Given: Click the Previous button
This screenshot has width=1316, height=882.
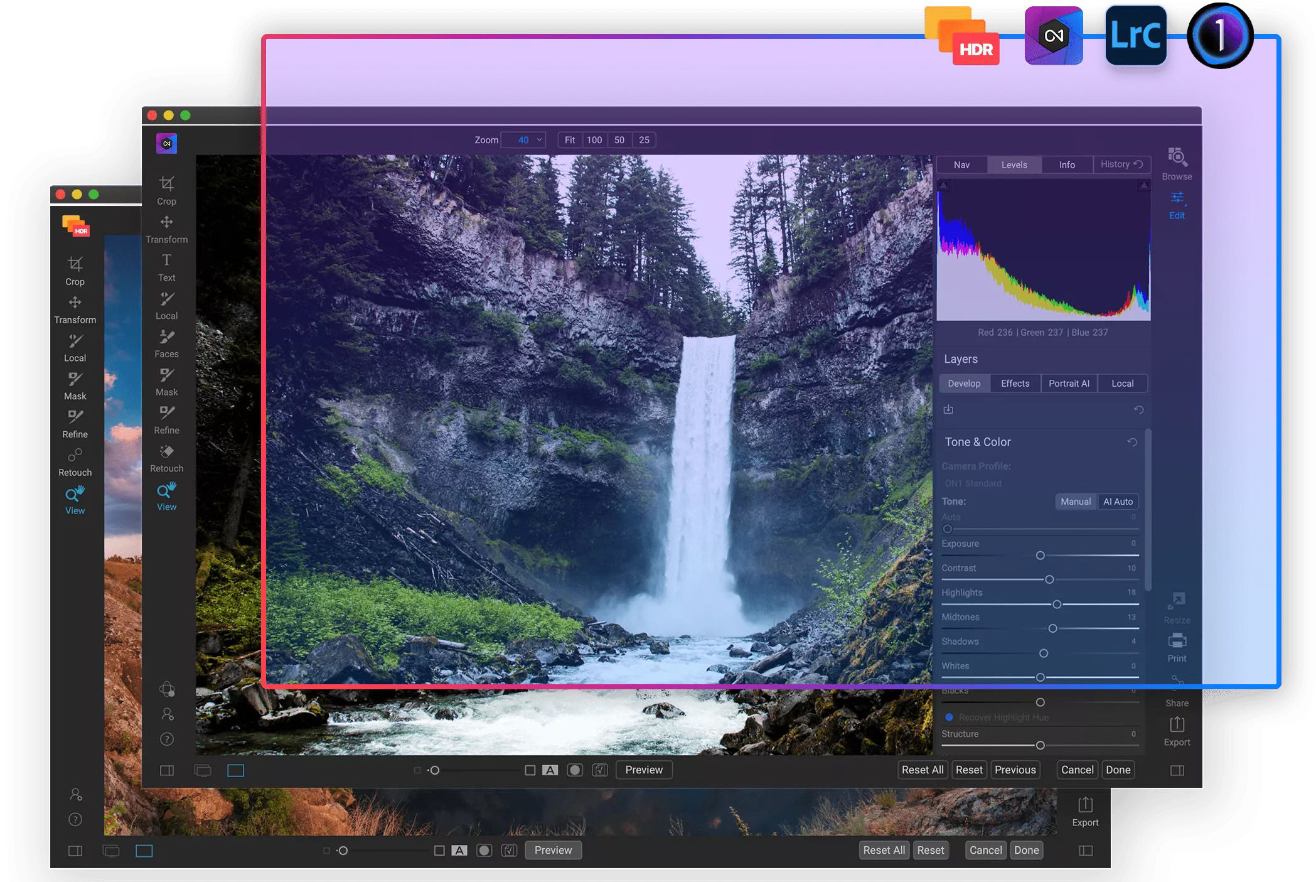Looking at the screenshot, I should pos(1015,770).
